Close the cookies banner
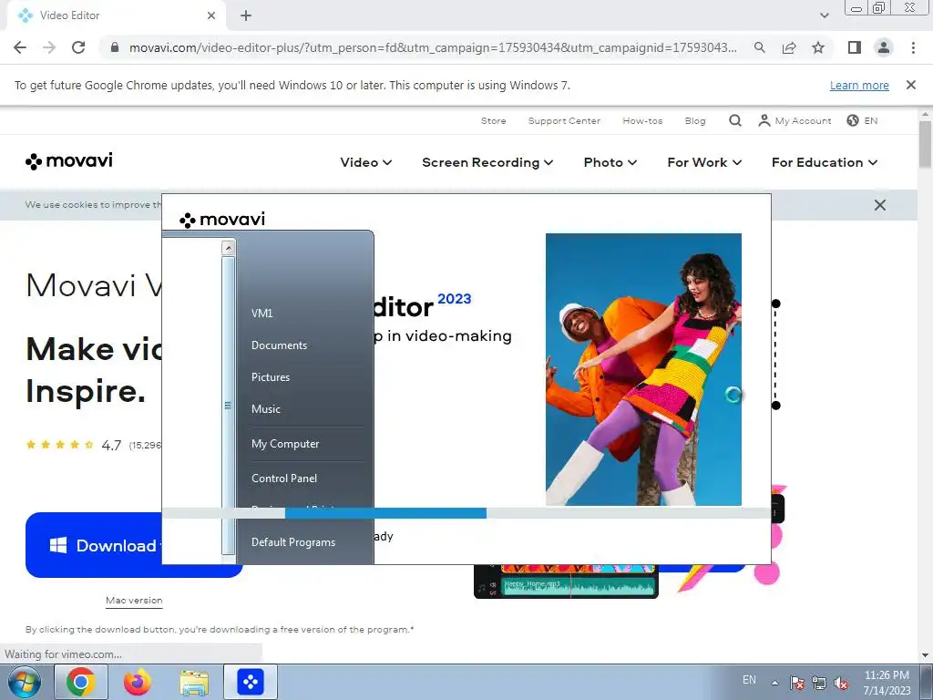 coord(880,205)
